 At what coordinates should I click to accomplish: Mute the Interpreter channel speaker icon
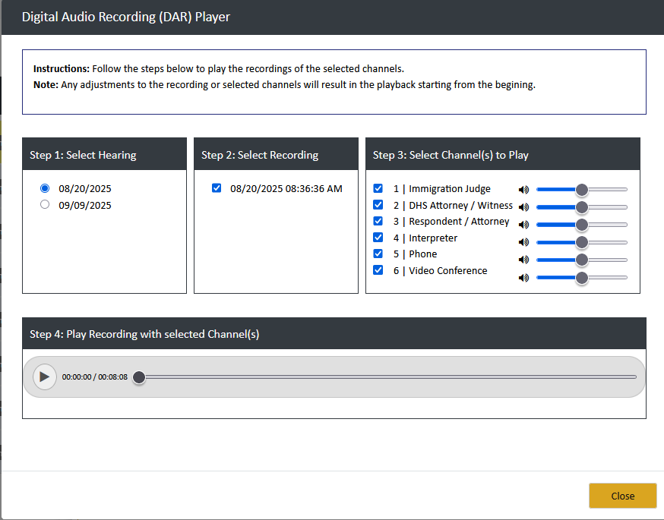tap(524, 242)
